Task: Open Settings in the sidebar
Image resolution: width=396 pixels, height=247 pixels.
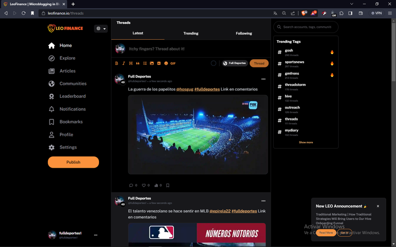Action: tap(62, 147)
